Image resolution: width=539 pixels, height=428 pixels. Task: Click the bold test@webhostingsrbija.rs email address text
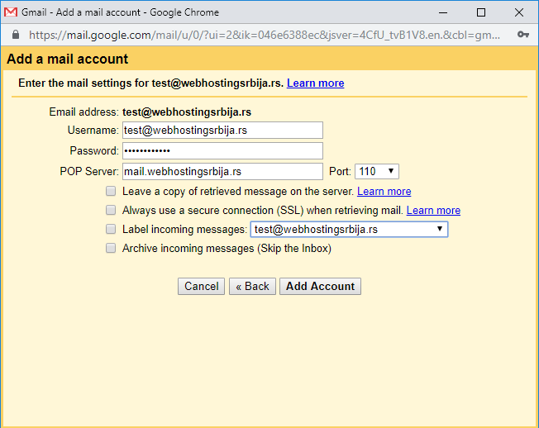[x=187, y=112]
